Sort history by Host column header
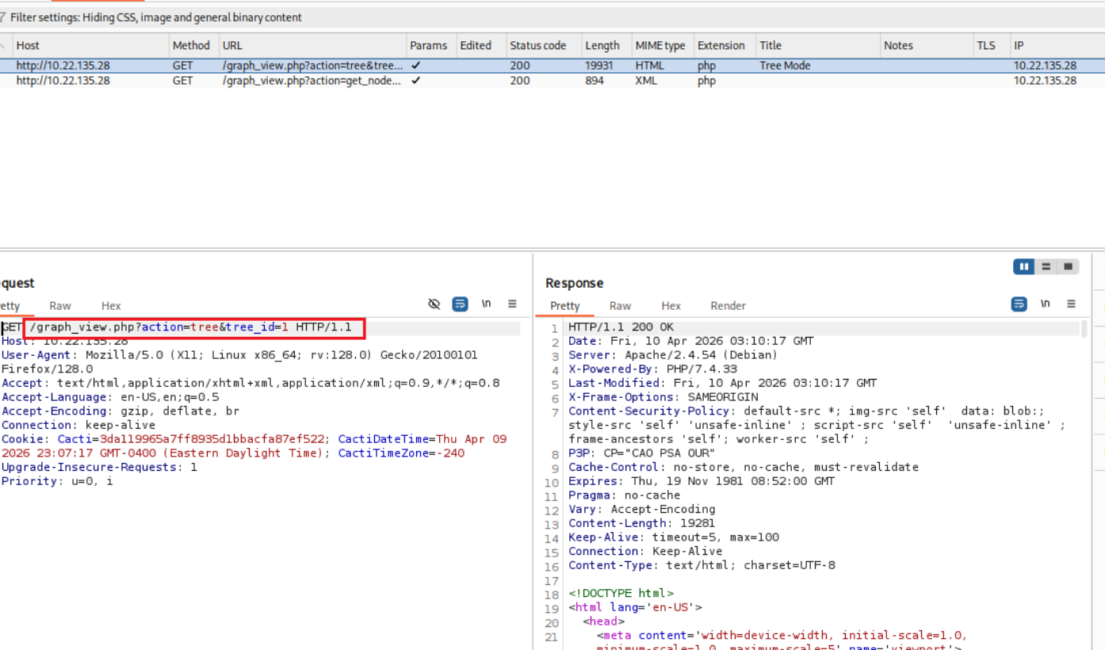The height and width of the screenshot is (650, 1105). (90, 45)
